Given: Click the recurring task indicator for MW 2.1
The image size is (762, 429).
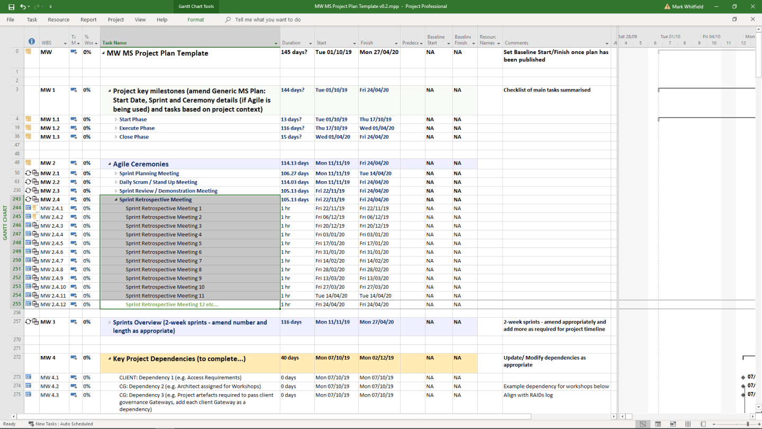Looking at the screenshot, I should coord(28,173).
